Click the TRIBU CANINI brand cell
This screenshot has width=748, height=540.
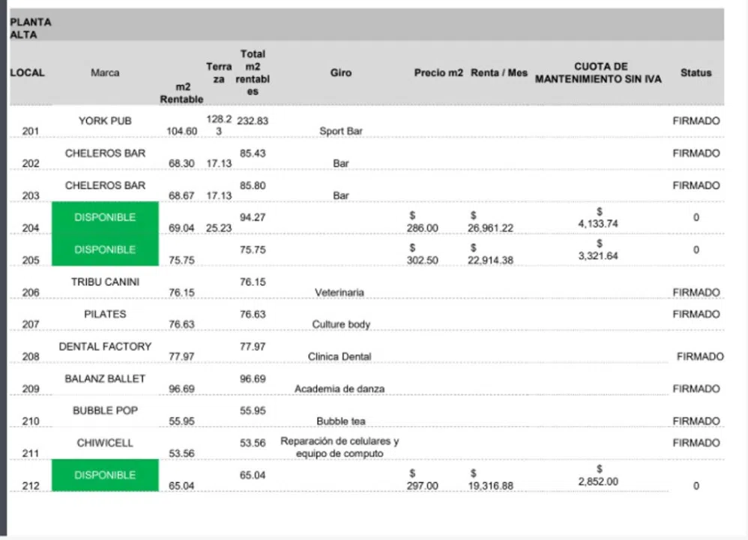pos(105,282)
